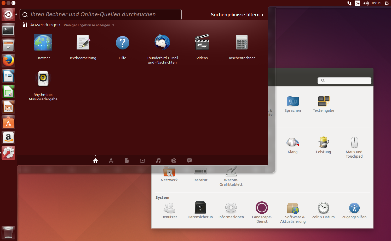Viewport: 391px width, 241px height.
Task: Open the De keyboard layout indicator menu
Action: pyautogui.click(x=357, y=3)
